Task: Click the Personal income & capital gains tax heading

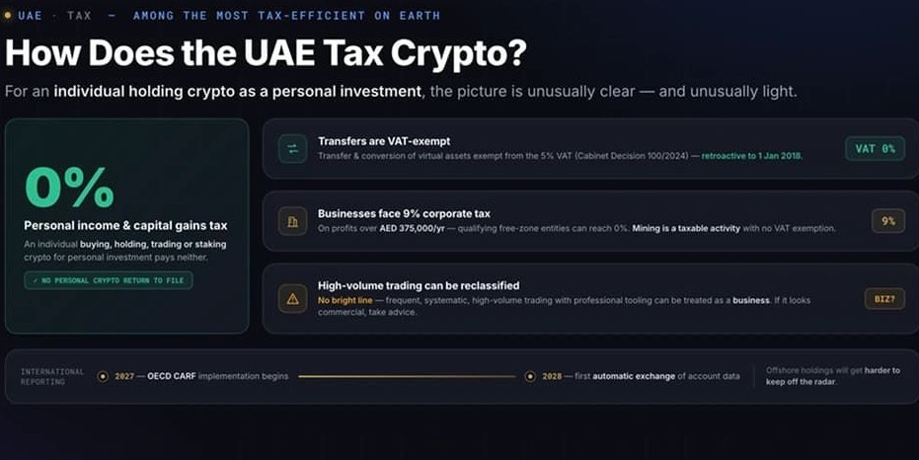Action: [125, 226]
